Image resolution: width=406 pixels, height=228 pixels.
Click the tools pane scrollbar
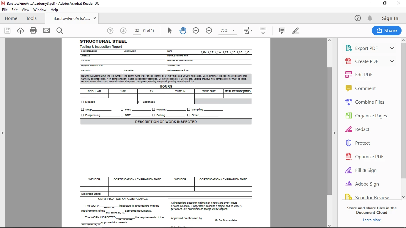[x=403, y=110]
